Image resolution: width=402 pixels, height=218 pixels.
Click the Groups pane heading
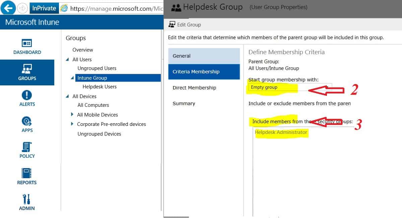coord(76,38)
